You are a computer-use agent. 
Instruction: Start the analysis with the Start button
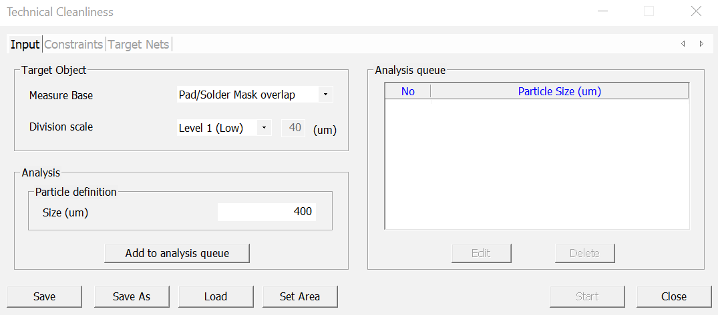[587, 296]
